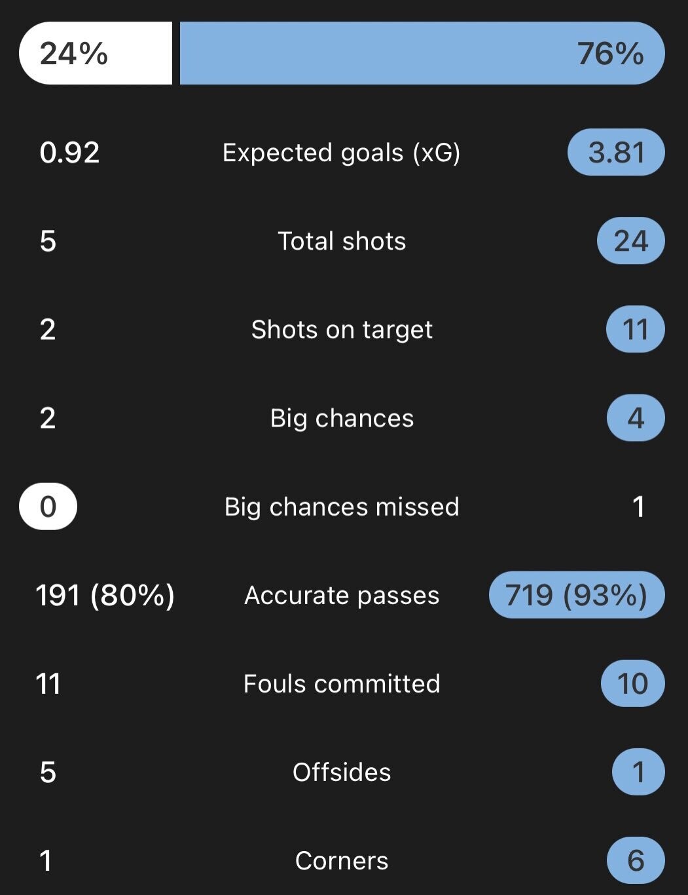Tap the 11 shots on target badge
Viewport: 688px width, 895px height.
click(x=635, y=330)
